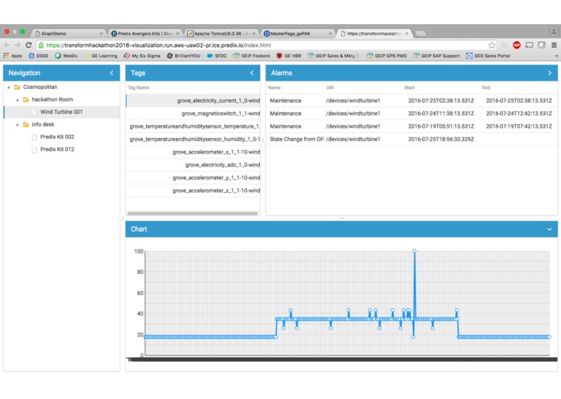
Task: Switch to the Apache Tomcat tab
Action: (220, 34)
